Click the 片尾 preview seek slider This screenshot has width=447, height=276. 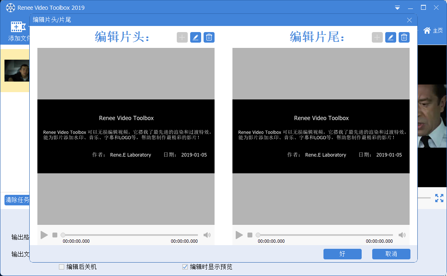tap(325, 235)
